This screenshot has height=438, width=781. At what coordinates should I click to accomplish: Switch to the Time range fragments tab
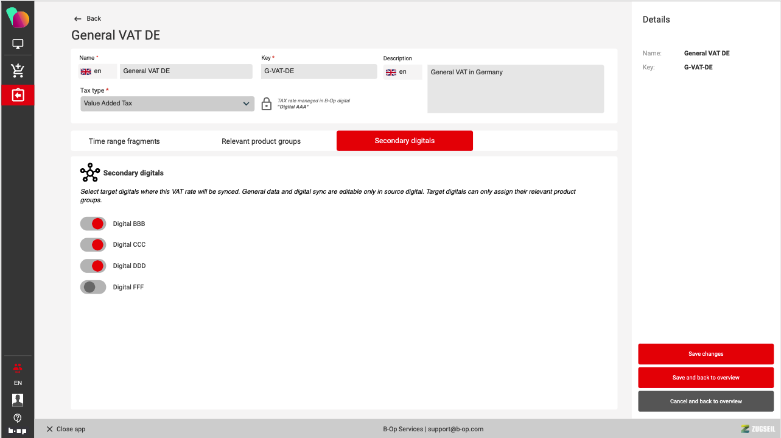(x=124, y=141)
